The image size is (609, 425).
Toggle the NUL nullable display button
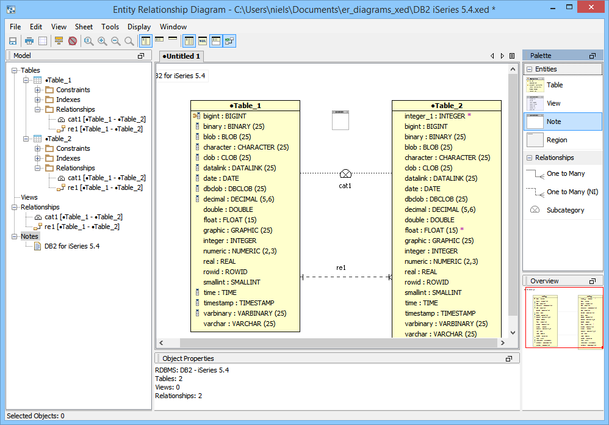203,41
